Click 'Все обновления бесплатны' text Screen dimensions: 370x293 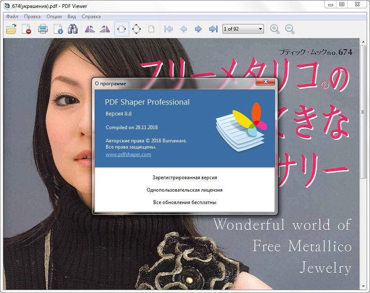pyautogui.click(x=184, y=202)
